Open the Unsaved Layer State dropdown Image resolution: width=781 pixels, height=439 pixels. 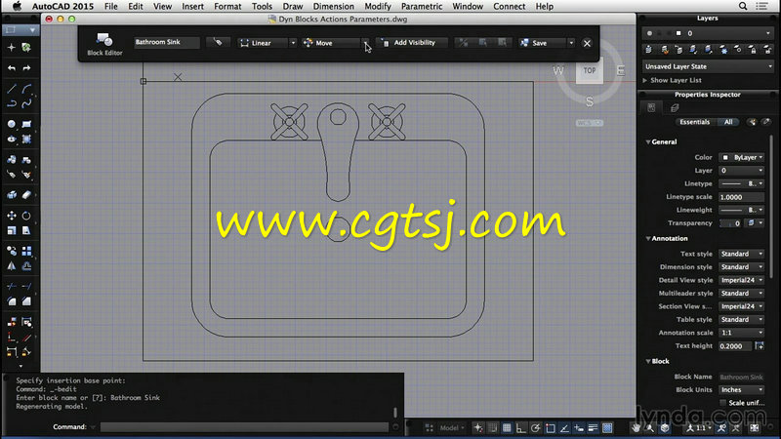click(x=707, y=66)
